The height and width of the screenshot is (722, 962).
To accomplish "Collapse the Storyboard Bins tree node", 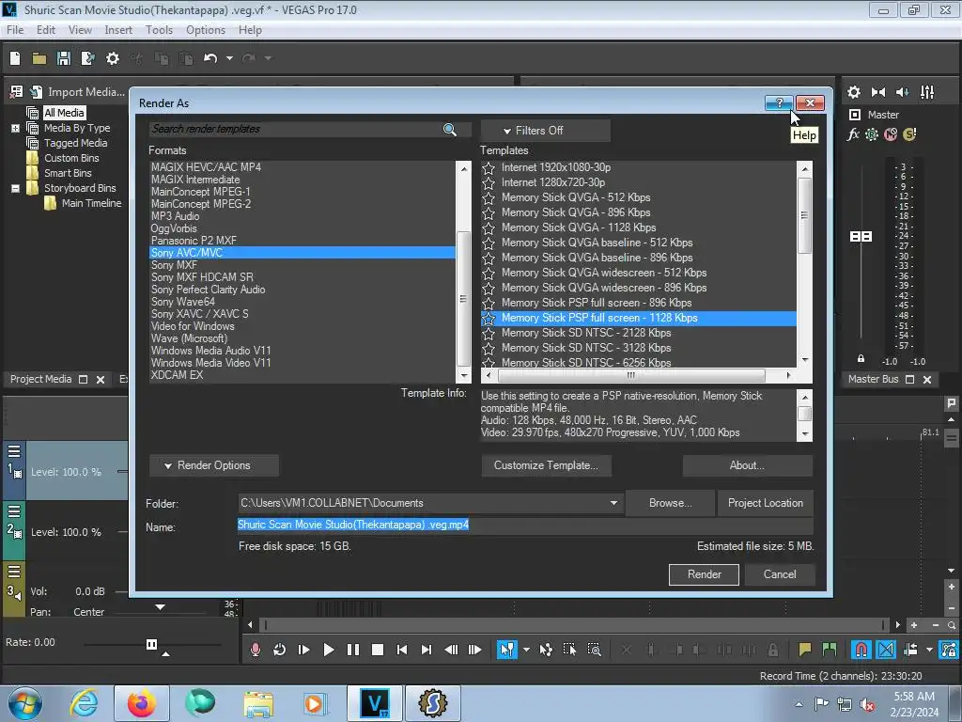I will pyautogui.click(x=15, y=188).
